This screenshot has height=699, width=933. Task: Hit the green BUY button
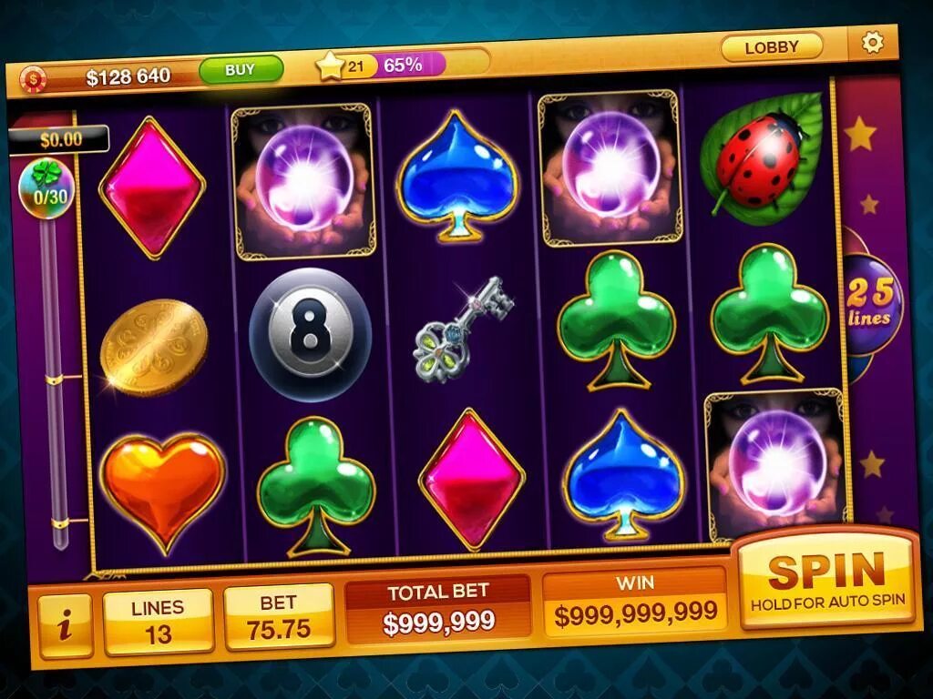pos(241,70)
